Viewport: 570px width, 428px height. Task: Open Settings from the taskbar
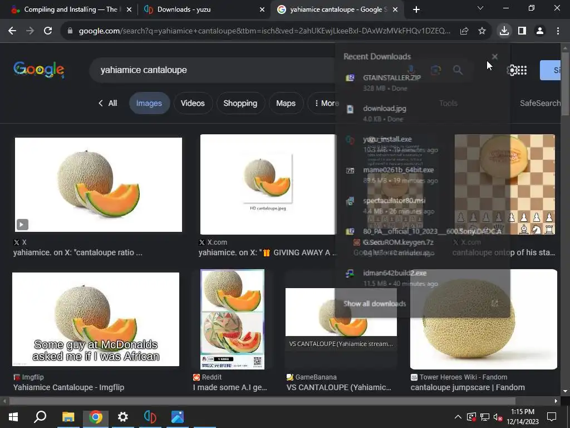(123, 417)
